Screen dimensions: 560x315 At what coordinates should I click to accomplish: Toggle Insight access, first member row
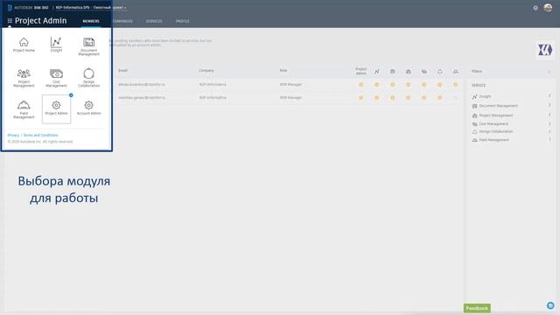point(377,85)
